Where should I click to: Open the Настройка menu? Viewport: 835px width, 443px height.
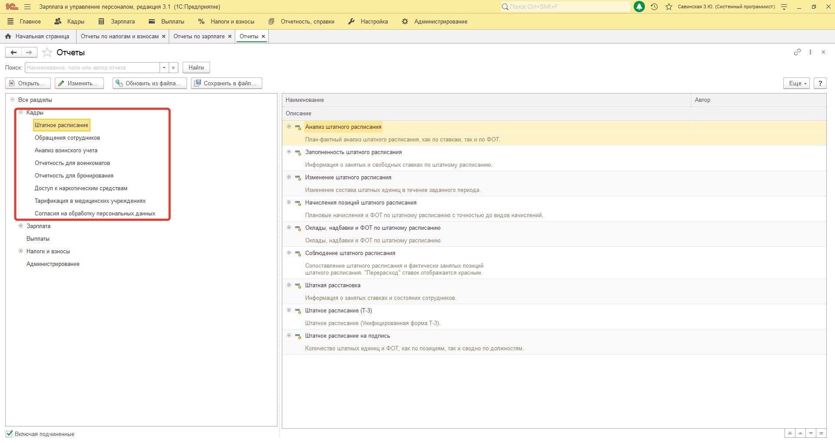[x=368, y=21]
